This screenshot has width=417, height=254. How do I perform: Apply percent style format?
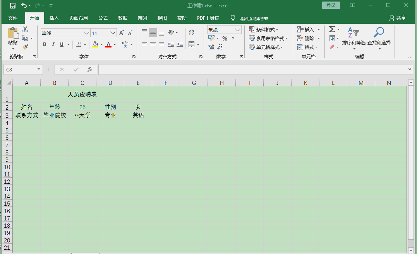tap(225, 39)
